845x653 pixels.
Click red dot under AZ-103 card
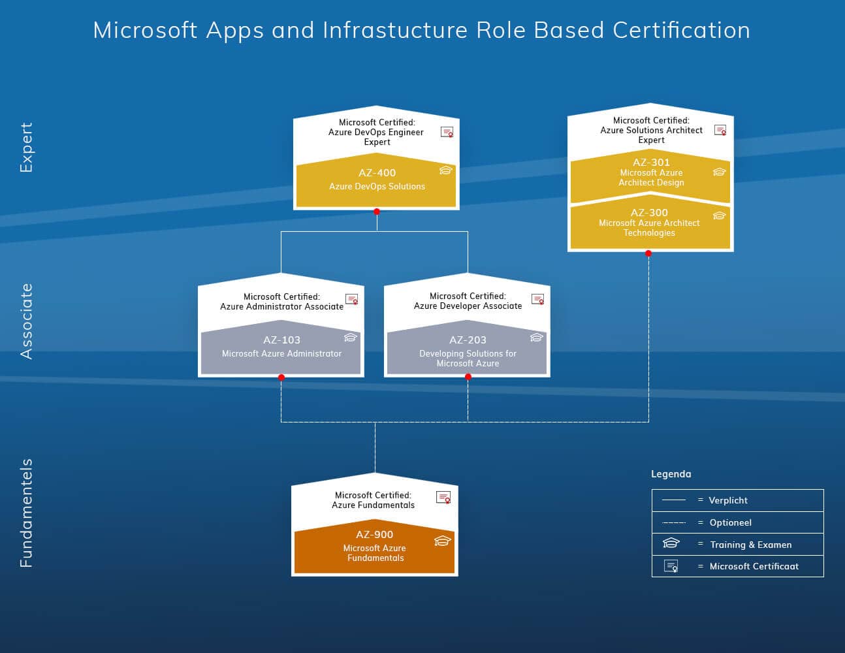tap(281, 377)
